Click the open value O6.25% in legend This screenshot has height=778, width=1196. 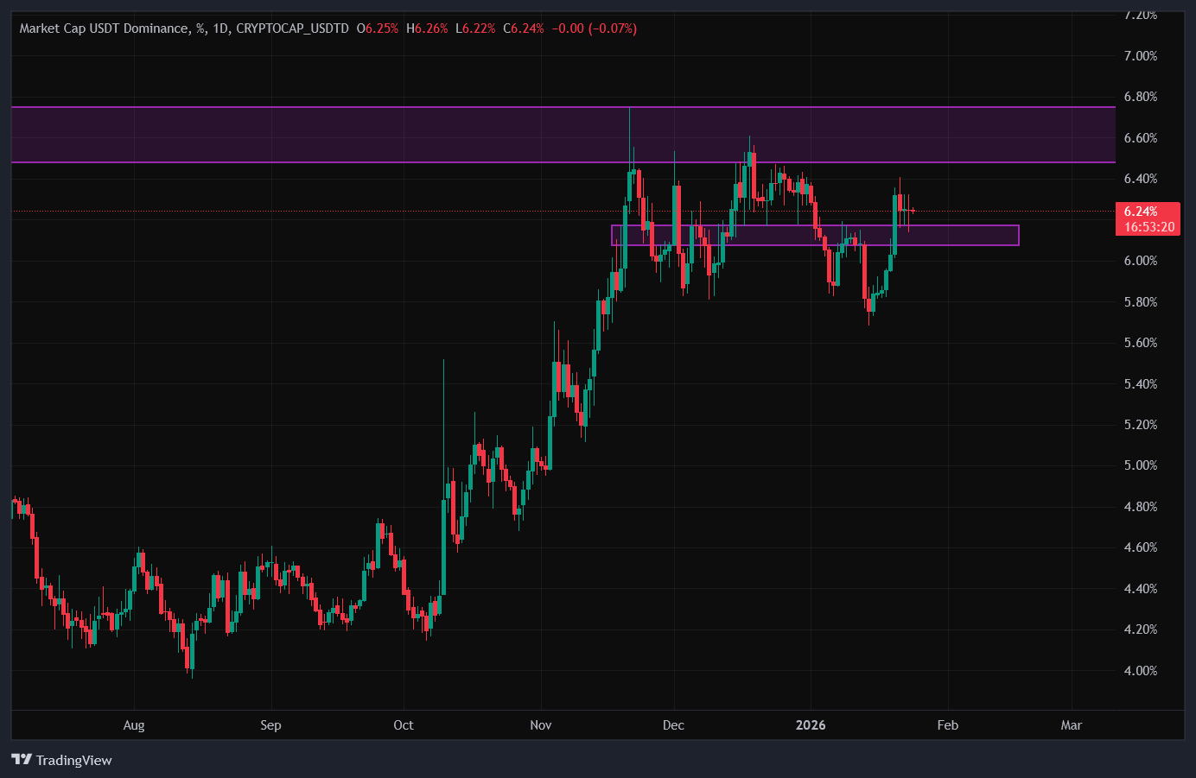(378, 28)
